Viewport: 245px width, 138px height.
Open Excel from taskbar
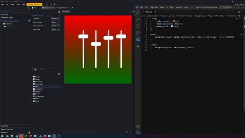26,136
